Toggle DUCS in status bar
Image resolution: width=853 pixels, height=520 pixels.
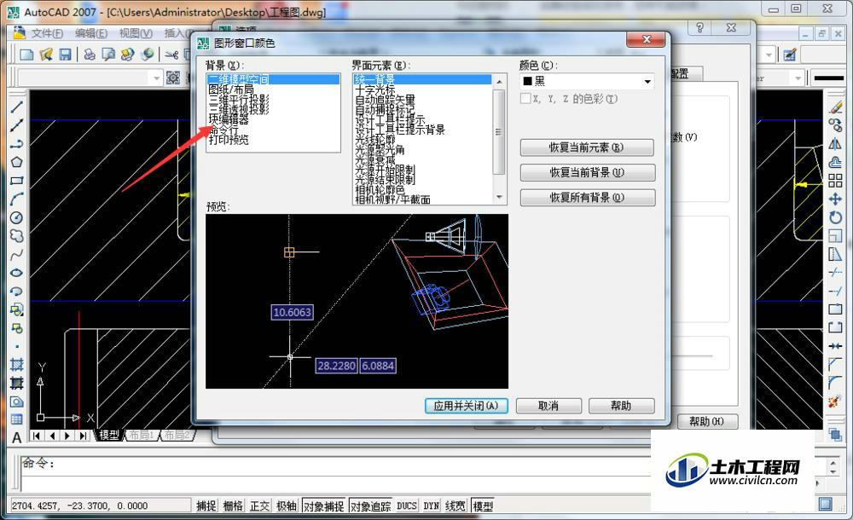tap(406, 506)
